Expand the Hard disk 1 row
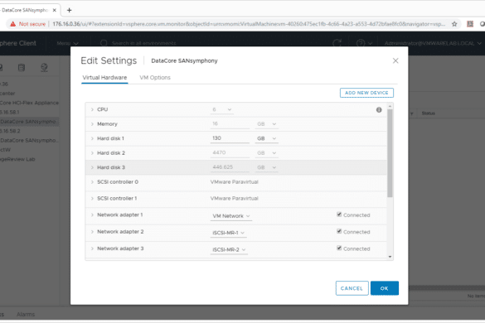Screen dimensions: 485x323 92,138
